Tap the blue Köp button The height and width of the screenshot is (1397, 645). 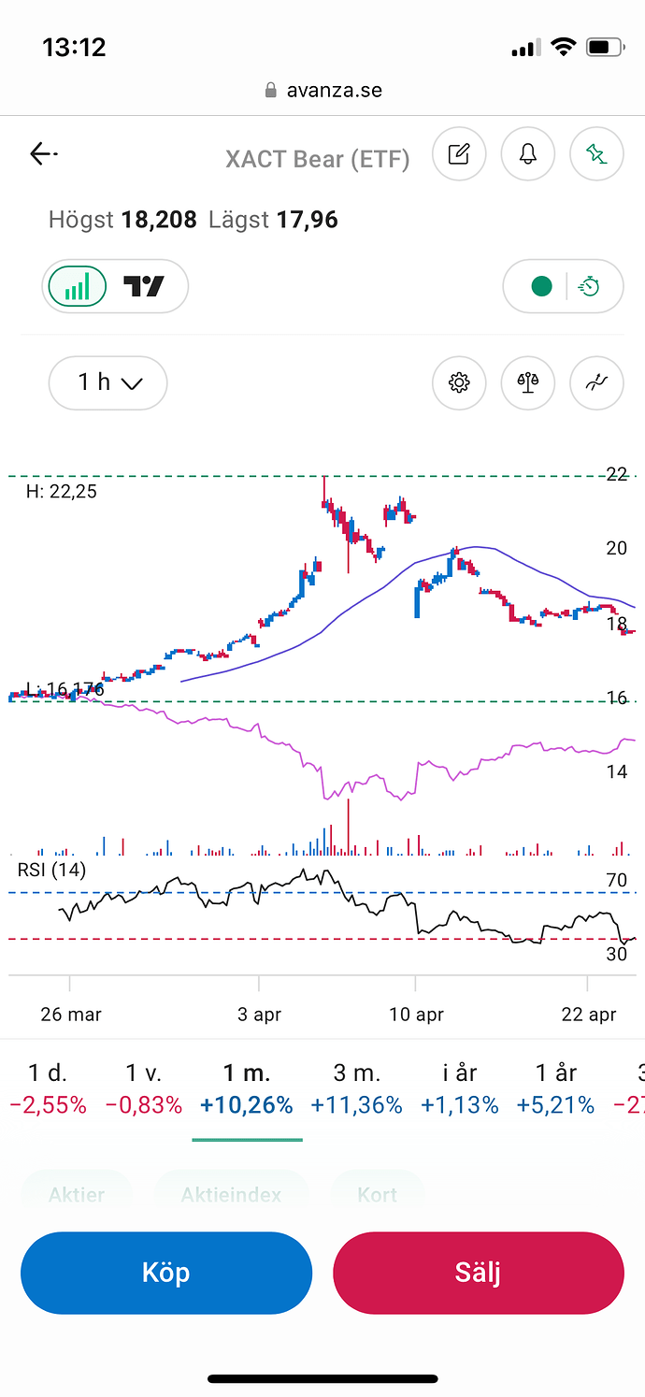[166, 1273]
